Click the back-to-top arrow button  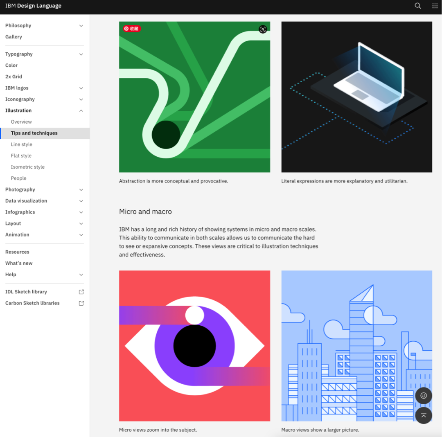click(x=424, y=415)
